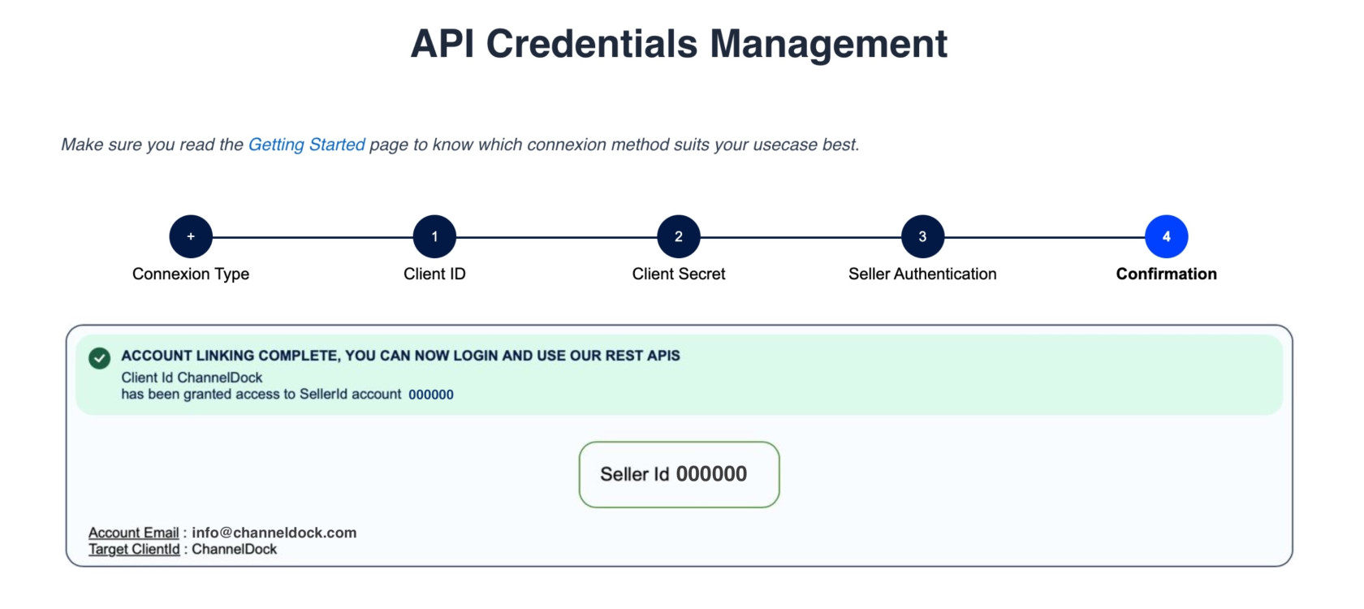Go to step 1 circle
This screenshot has height=609, width=1364.
pyautogui.click(x=434, y=236)
